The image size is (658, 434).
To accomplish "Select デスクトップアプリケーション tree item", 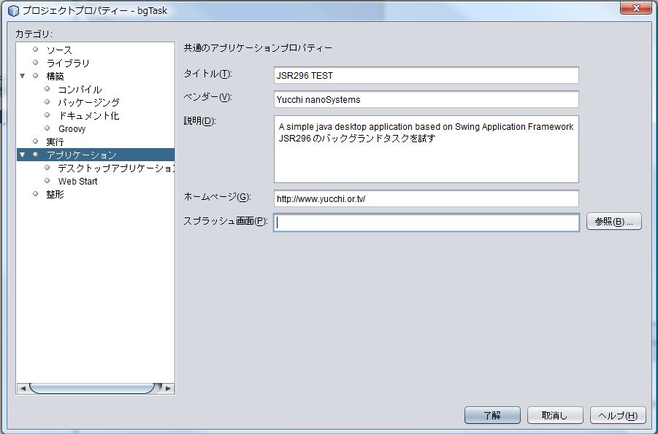I will (115, 168).
